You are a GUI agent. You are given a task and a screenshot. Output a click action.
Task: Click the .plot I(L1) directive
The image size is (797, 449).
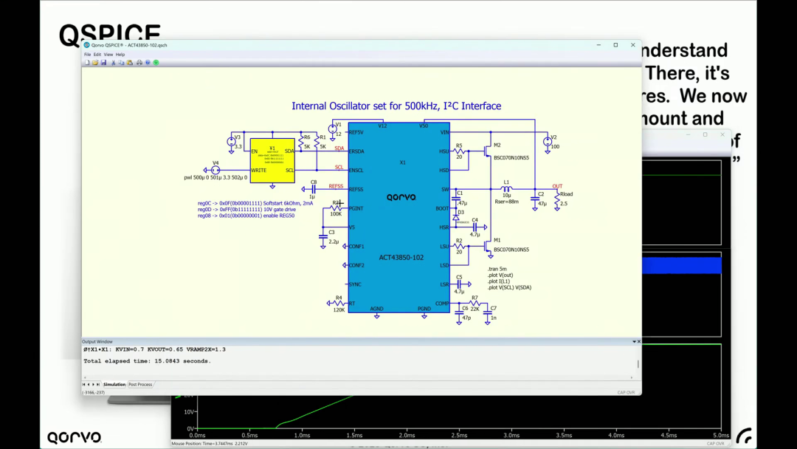[499, 281]
